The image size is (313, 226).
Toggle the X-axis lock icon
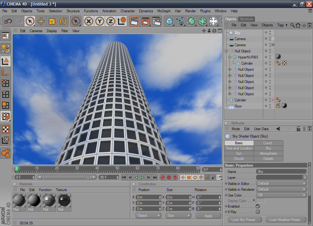pyautogui.click(x=89, y=21)
